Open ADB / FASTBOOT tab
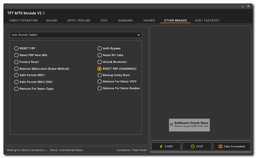 (x=207, y=20)
